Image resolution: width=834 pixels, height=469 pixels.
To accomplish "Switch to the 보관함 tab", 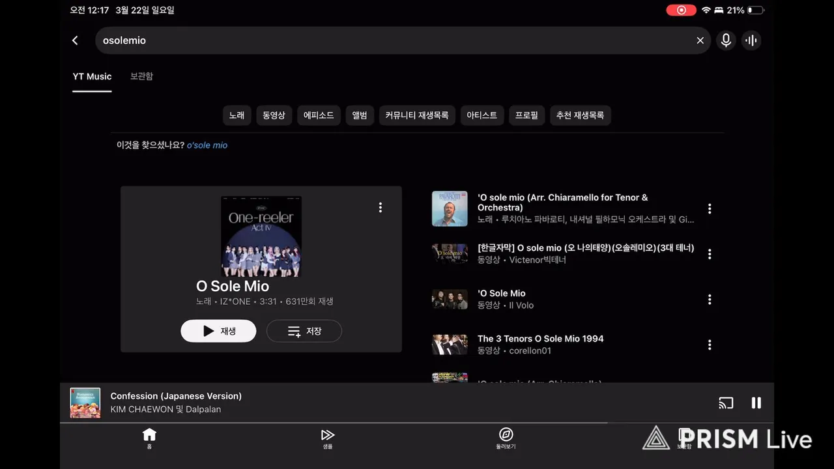I will (x=141, y=76).
